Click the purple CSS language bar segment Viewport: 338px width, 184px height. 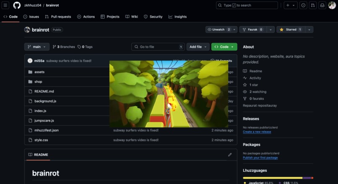[x=307, y=178]
